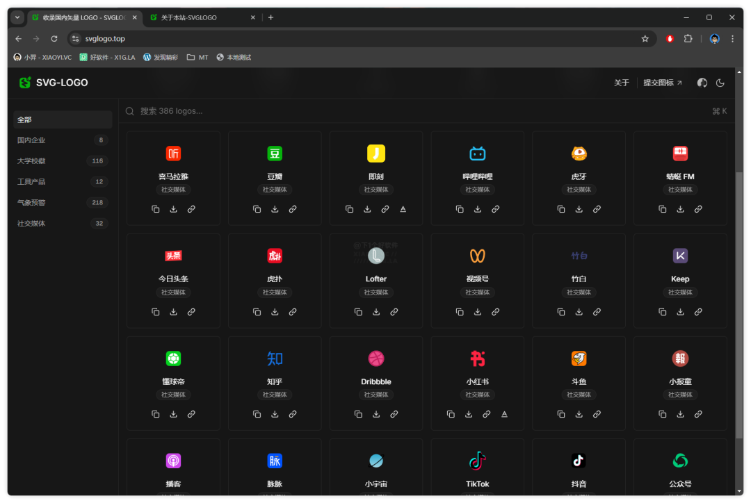Screen dimensions: 751x503
Task: Switch to the 关于本站-SVGLOGO tab
Action: click(x=202, y=17)
